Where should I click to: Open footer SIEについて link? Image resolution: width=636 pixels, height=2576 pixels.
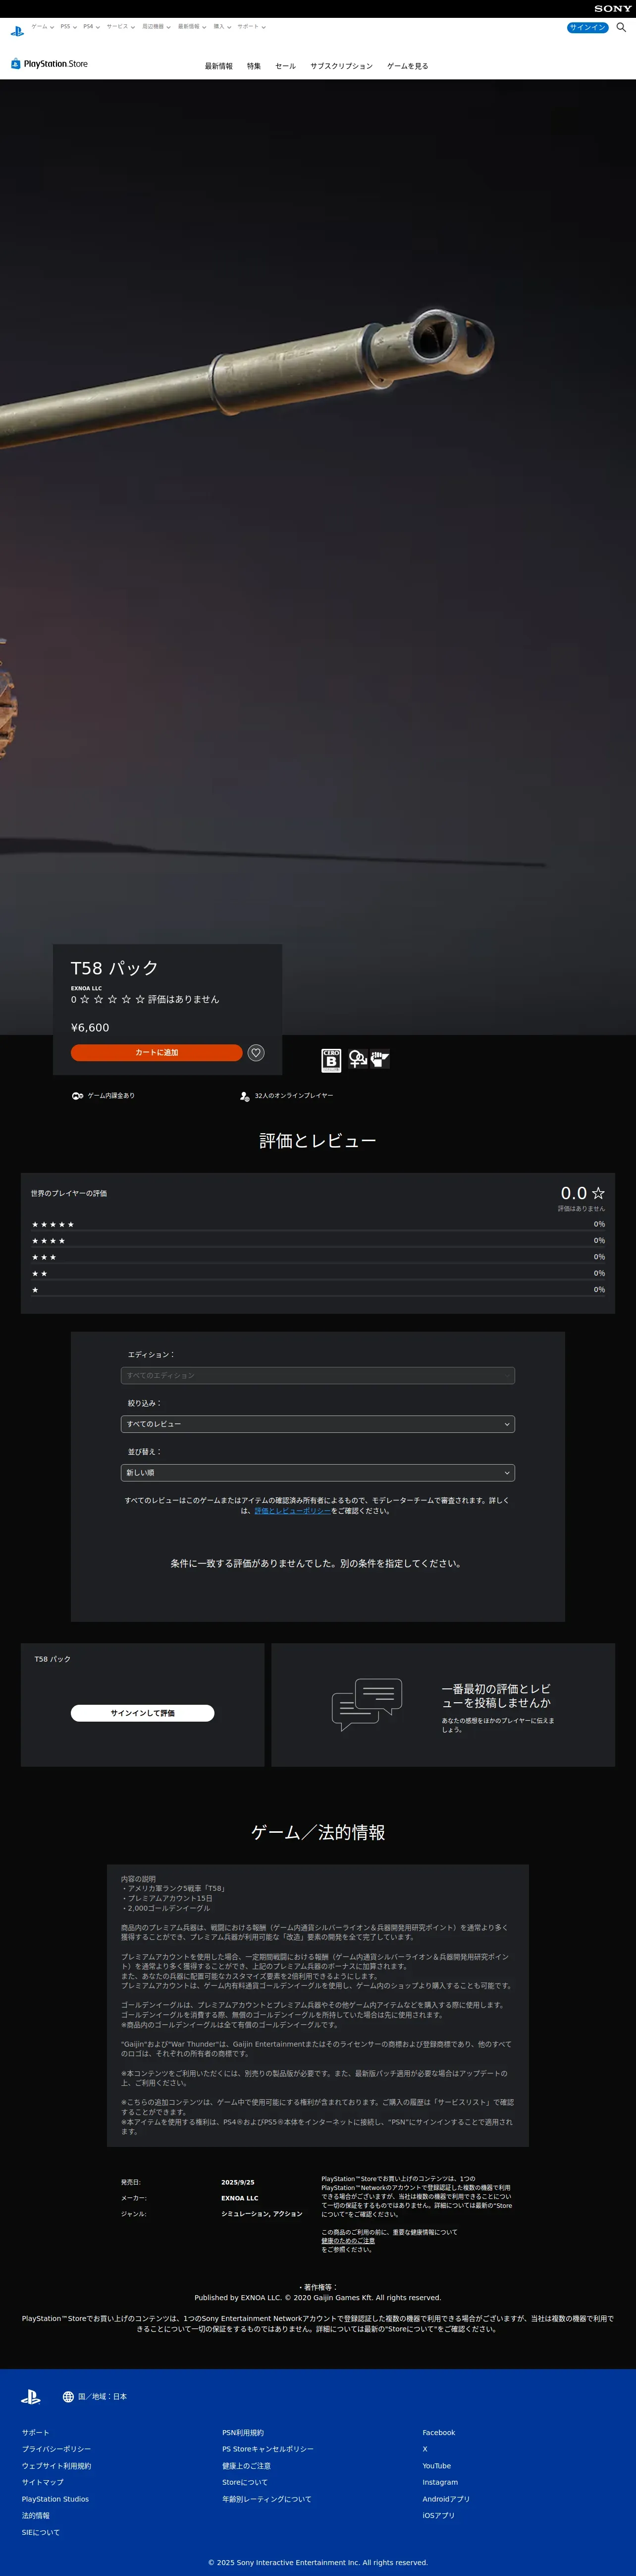pyautogui.click(x=41, y=2532)
